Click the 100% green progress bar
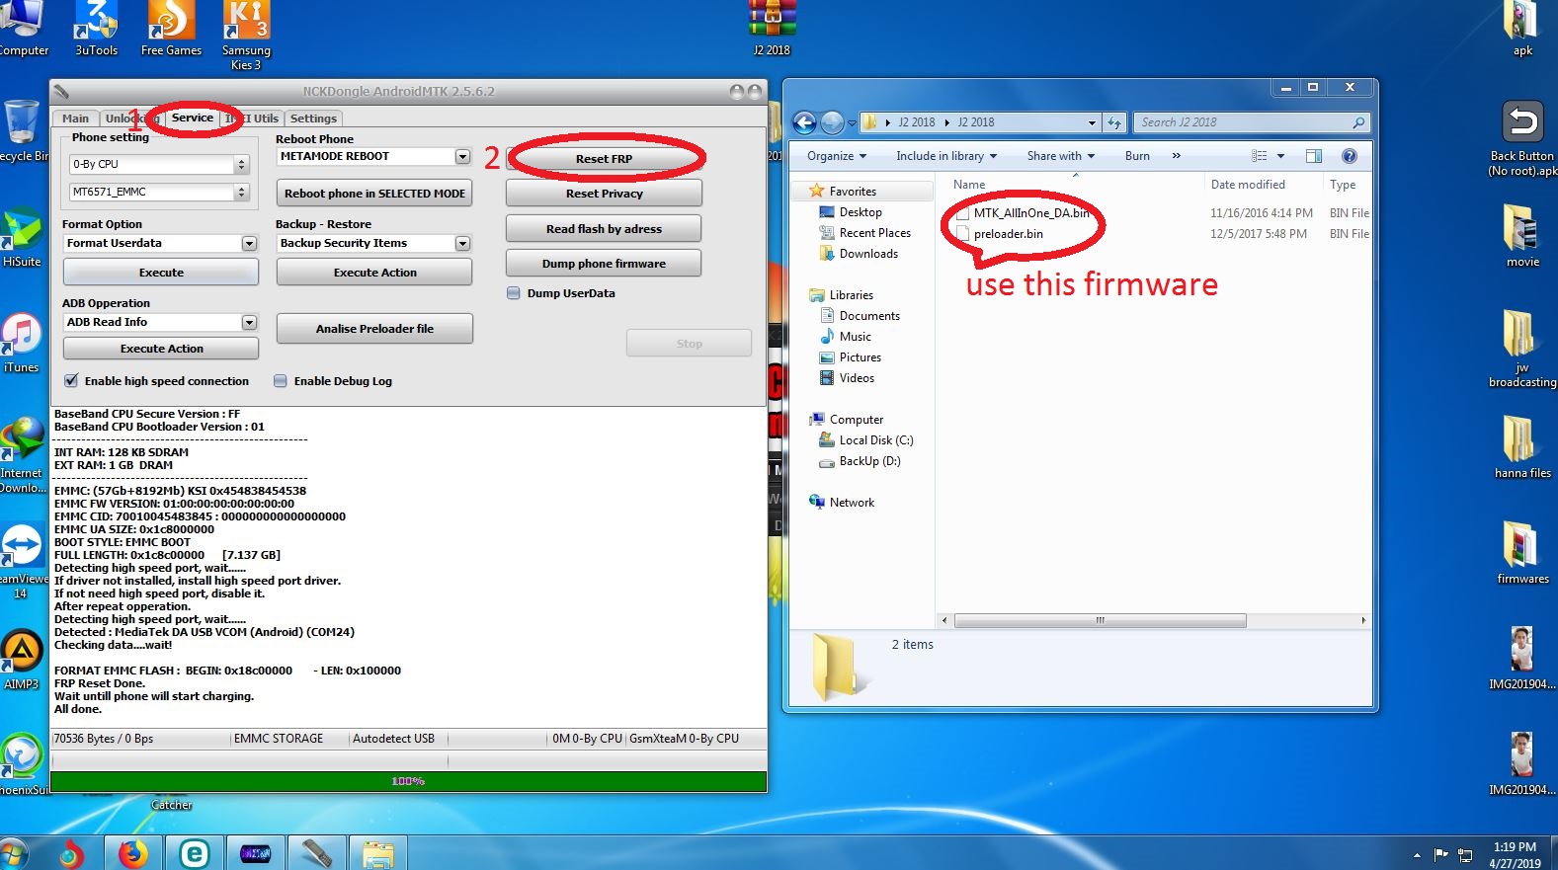Screen dimensions: 1558x870 408,781
